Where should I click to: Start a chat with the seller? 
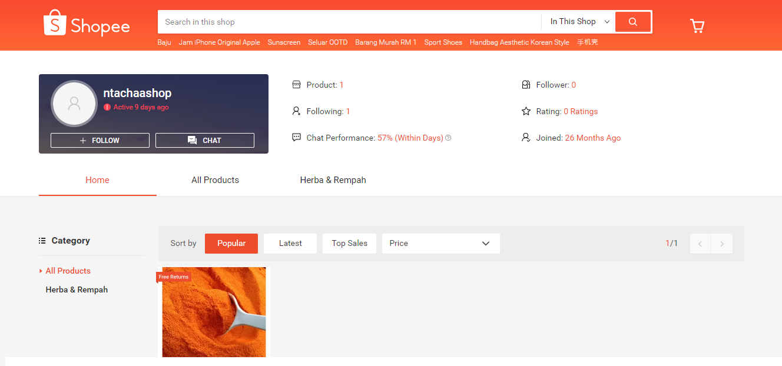coord(205,141)
